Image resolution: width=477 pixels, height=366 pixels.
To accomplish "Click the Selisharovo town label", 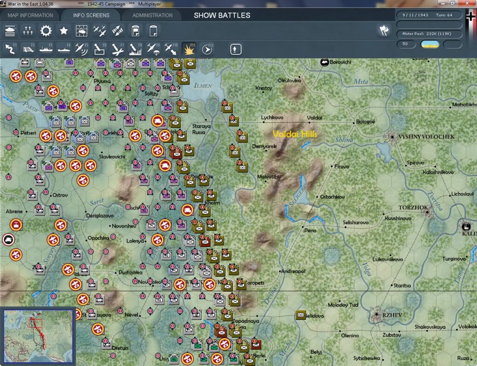I will coord(355,223).
